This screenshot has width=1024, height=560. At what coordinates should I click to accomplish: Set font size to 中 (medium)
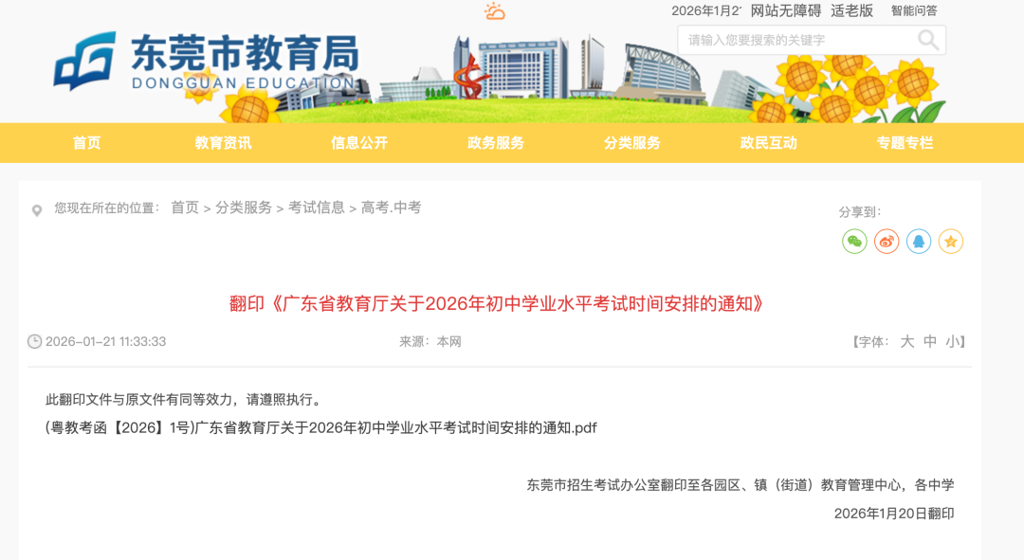930,342
